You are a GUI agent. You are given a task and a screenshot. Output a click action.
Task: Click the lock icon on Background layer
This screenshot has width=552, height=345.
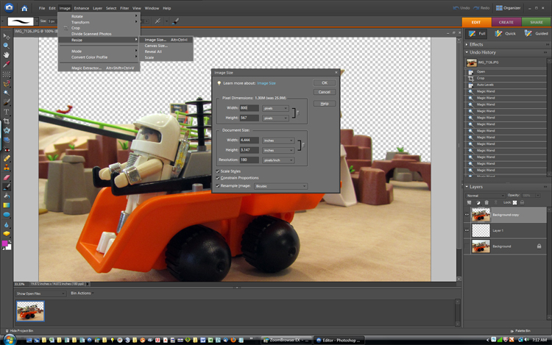coord(539,246)
